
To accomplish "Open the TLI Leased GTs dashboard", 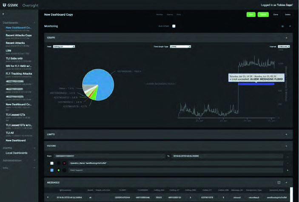I will point(15,115).
